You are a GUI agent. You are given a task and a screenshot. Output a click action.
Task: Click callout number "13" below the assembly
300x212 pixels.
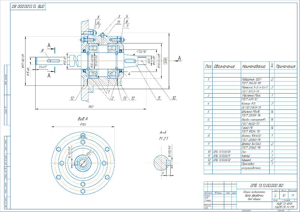coord(124,98)
